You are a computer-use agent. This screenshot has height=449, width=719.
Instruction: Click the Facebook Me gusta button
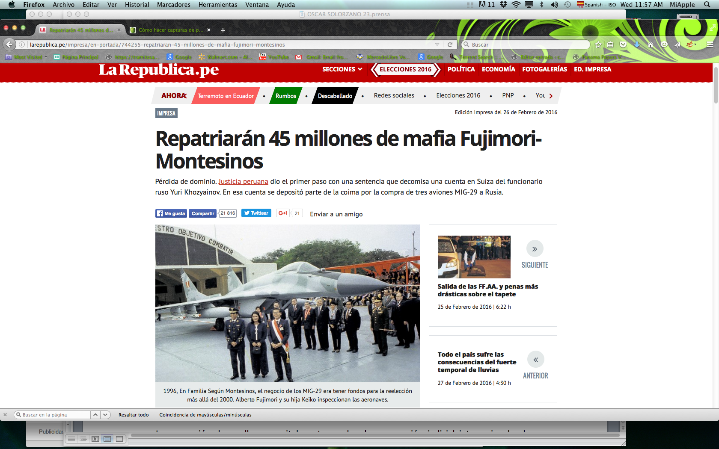(x=171, y=213)
